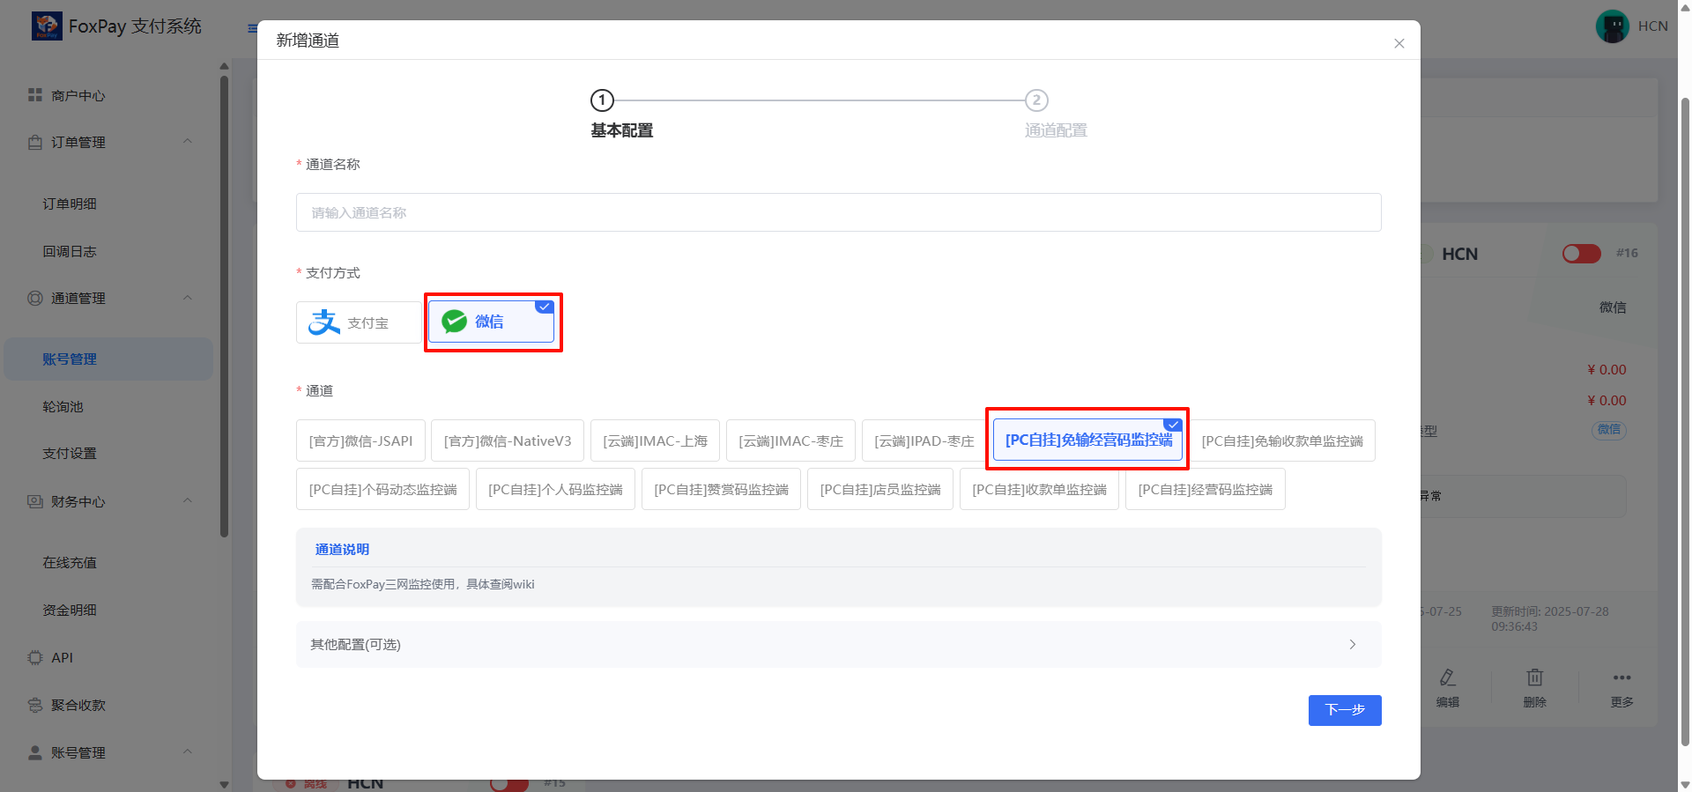Open 订单明细 menu item
Screen dimensions: 1692x792
[x=70, y=204]
